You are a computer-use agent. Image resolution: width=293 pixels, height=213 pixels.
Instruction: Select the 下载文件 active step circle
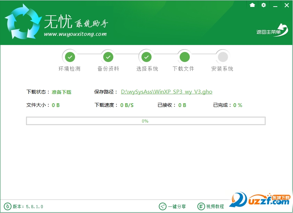[x=185, y=57]
